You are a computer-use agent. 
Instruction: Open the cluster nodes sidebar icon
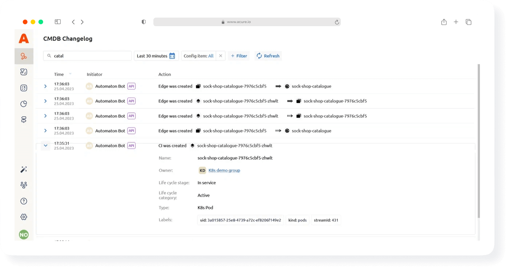24,185
